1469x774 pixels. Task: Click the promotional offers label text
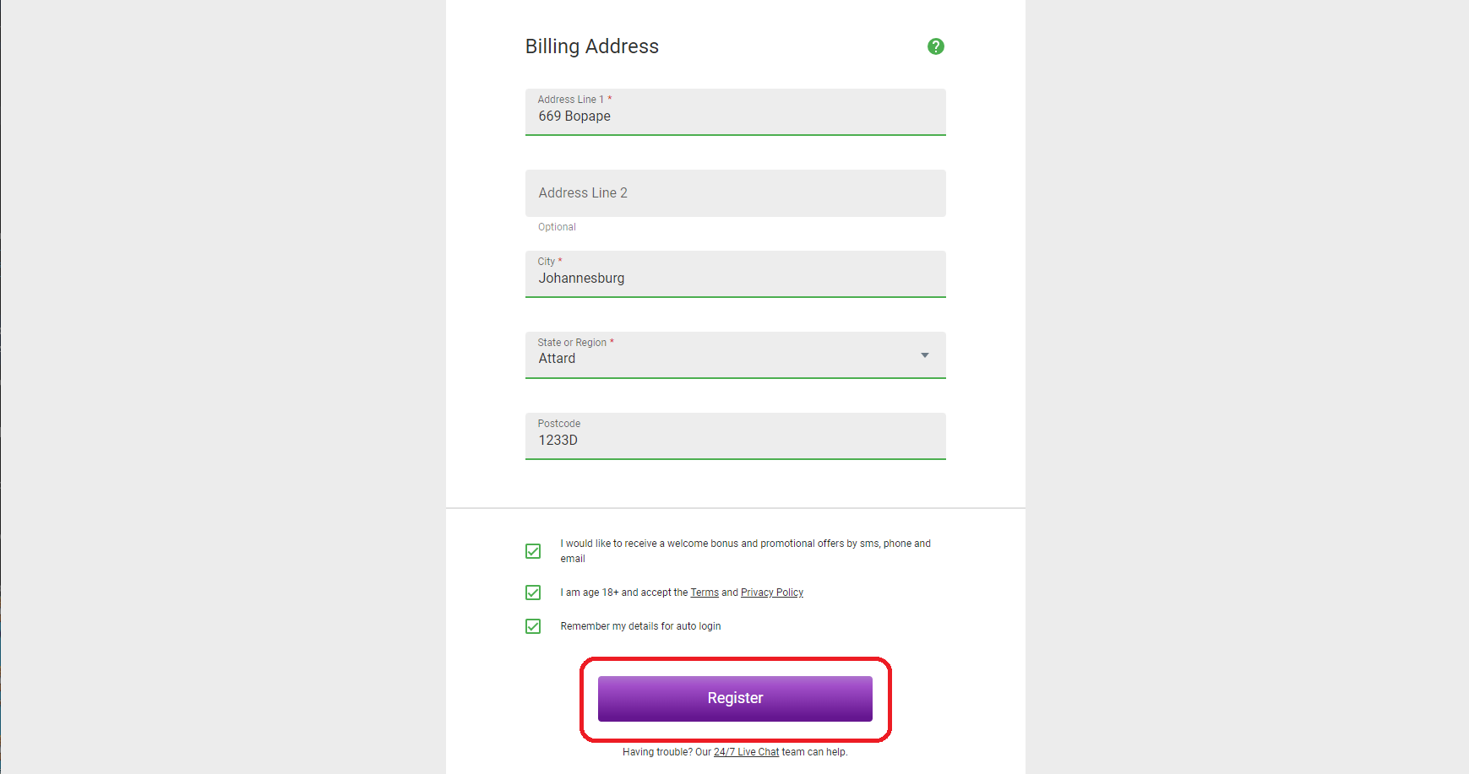(x=745, y=544)
